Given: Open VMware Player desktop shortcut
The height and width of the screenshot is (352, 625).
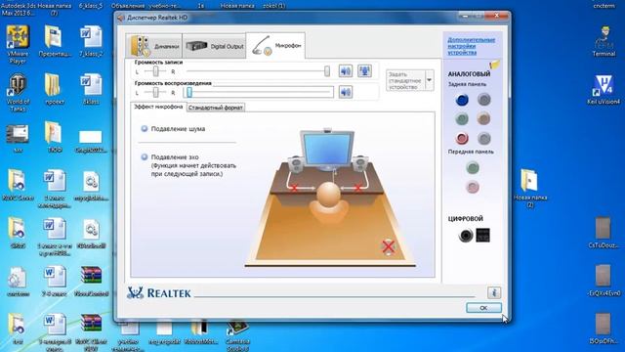Looking at the screenshot, I should point(18,45).
